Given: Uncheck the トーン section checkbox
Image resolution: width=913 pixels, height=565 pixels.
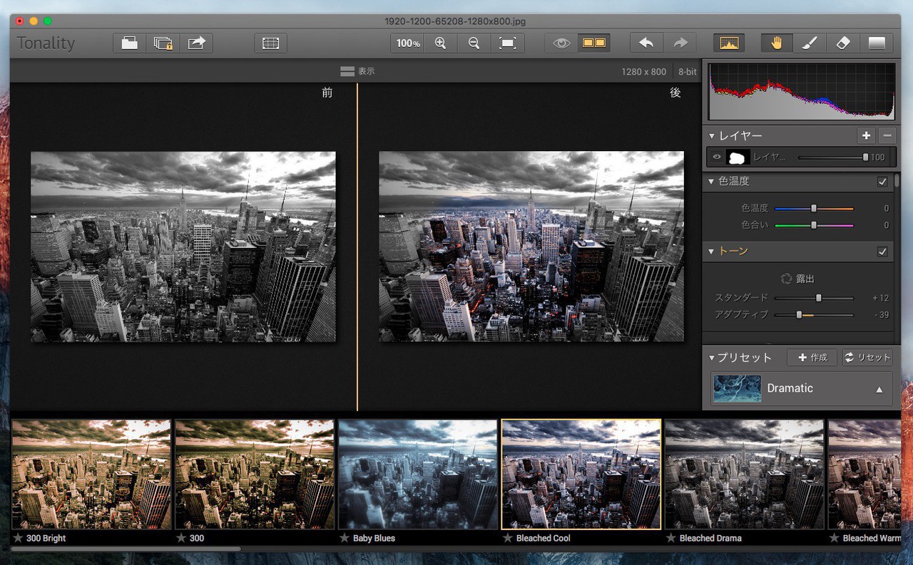Looking at the screenshot, I should pos(882,252).
